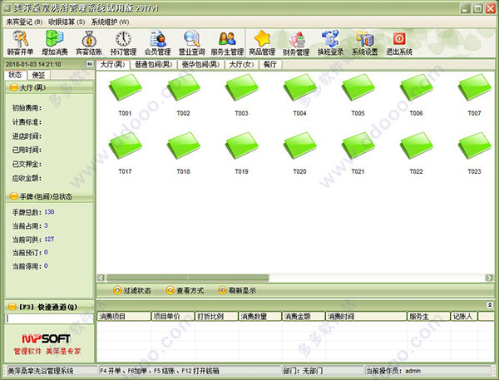Collapse the 大厅(男) info section
This screenshot has width=499, height=380.
point(13,87)
